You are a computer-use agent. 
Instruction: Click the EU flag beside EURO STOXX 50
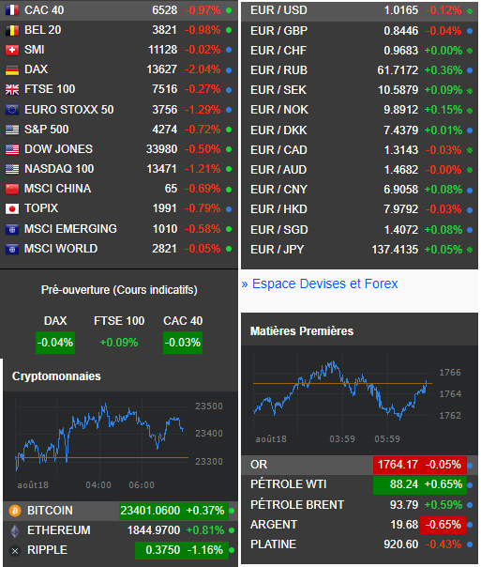12,110
